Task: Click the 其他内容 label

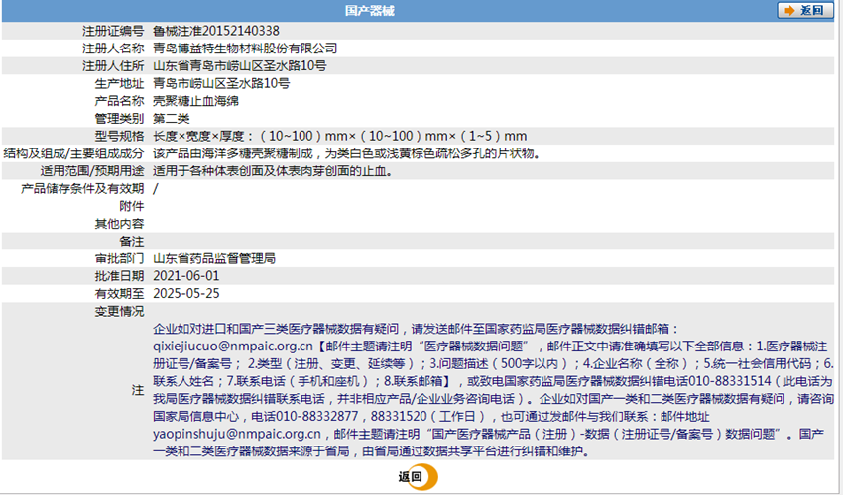Action: coord(119,224)
